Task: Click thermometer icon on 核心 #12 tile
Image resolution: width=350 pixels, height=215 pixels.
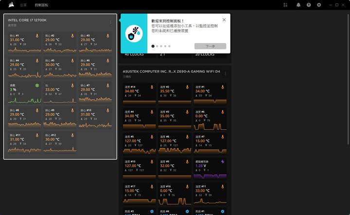Action: 72,135
